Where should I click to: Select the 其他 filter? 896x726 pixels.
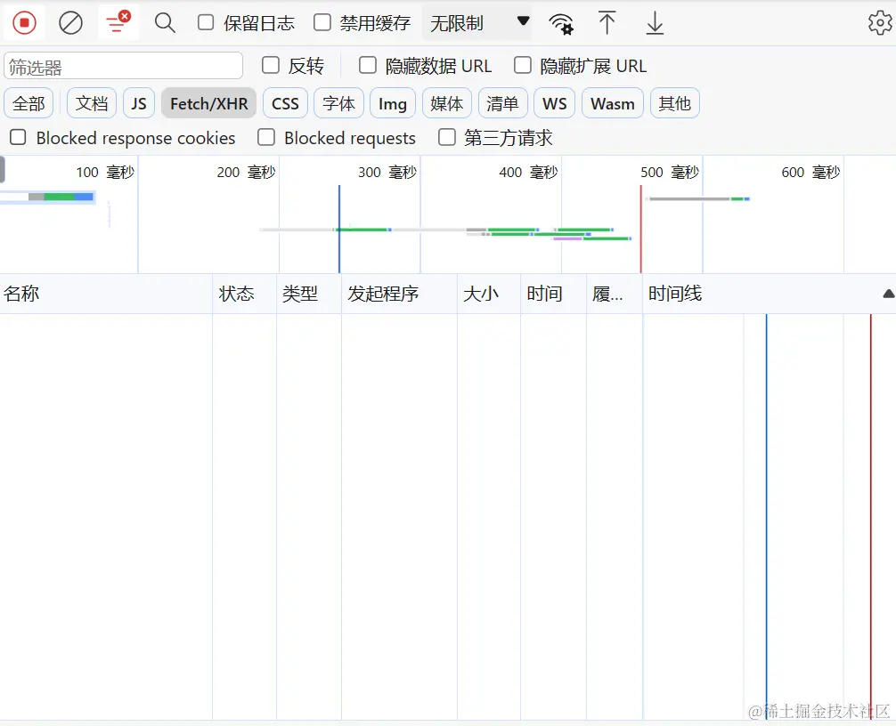point(675,103)
